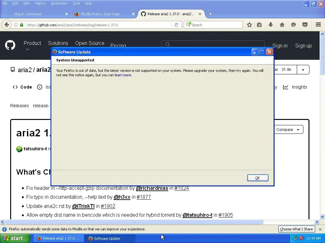Open pull request #1877 link
This screenshot has width=325, height=243.
(144, 197)
